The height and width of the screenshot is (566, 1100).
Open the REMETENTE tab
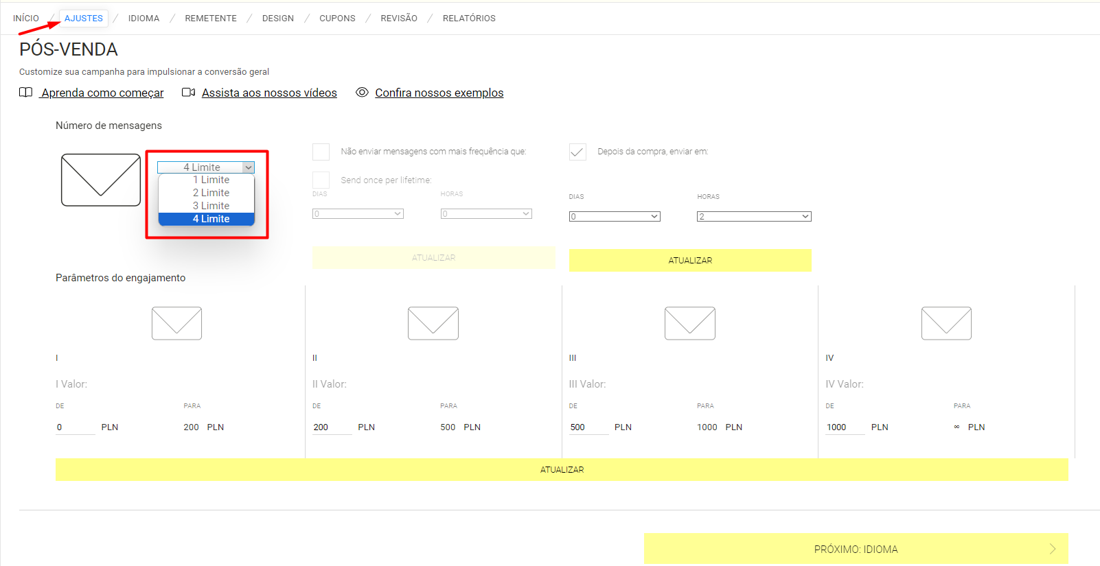pyautogui.click(x=211, y=19)
